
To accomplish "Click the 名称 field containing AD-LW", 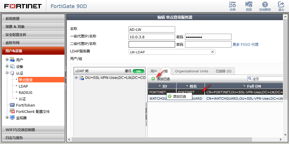I will tap(152, 29).
